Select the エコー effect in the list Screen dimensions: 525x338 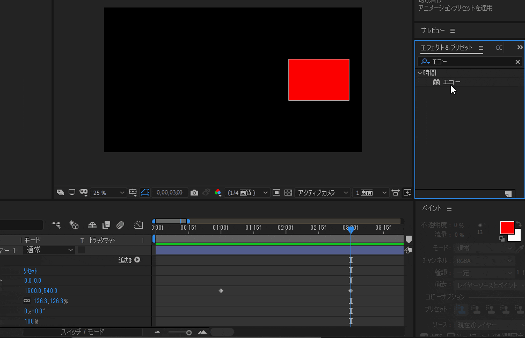[451, 82]
